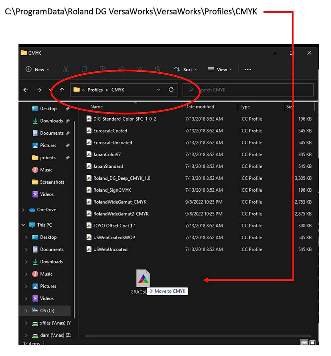This screenshot has height=356, width=331.
Task: Open Music in Quick access
Action: (46, 170)
